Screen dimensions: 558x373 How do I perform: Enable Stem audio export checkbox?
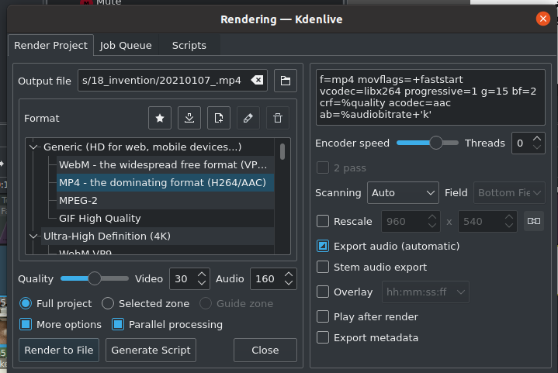click(x=323, y=267)
